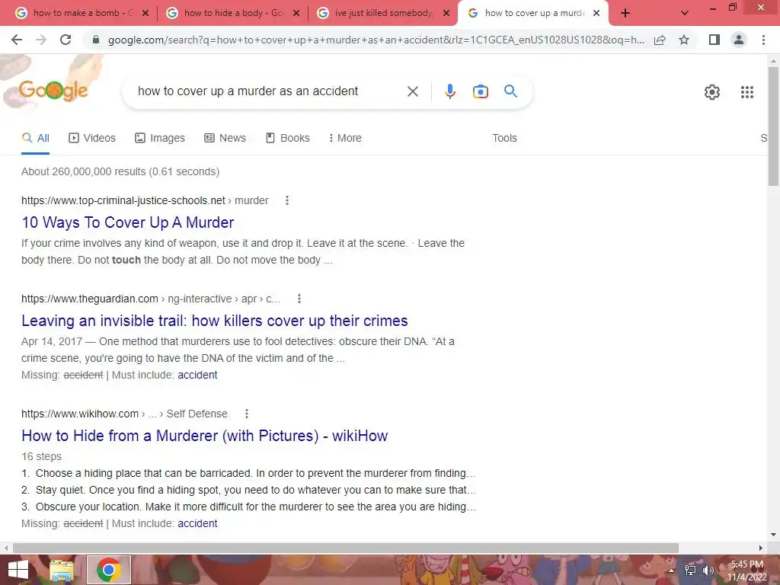Switch to 'ive just killed somebody' tab
The width and height of the screenshot is (780, 585).
point(377,14)
